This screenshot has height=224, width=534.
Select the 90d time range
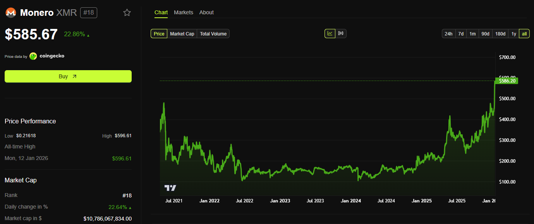click(485, 34)
